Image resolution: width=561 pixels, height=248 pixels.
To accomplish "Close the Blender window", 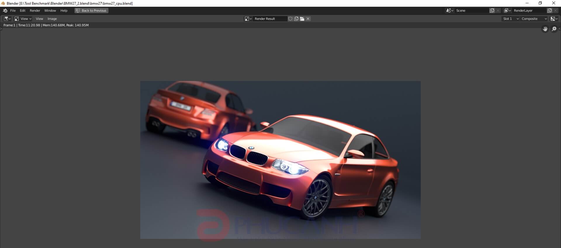I will [x=554, y=3].
